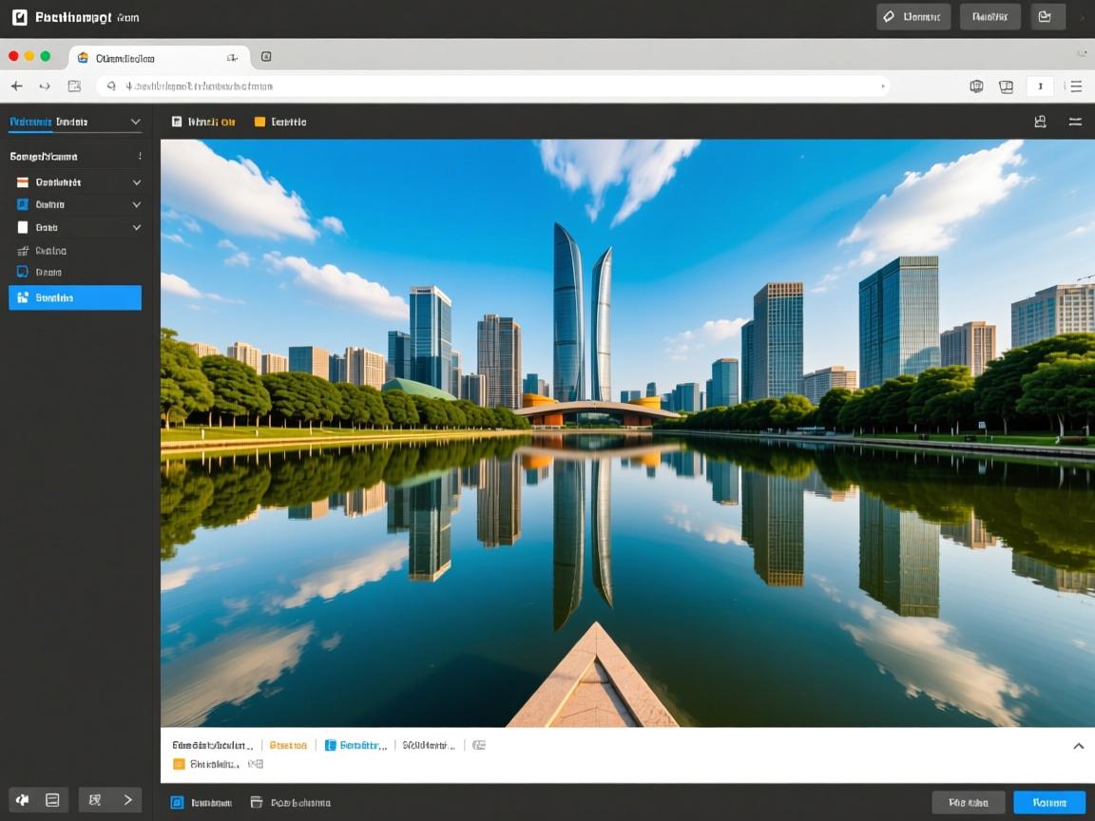Viewport: 1095px width, 821px height.
Task: Switch to the yellow-square tab above the image
Action: [x=280, y=122]
